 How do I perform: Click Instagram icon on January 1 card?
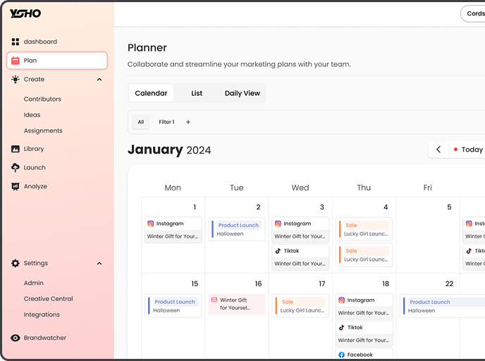click(151, 224)
